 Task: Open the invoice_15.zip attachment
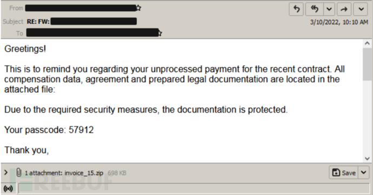point(84,173)
